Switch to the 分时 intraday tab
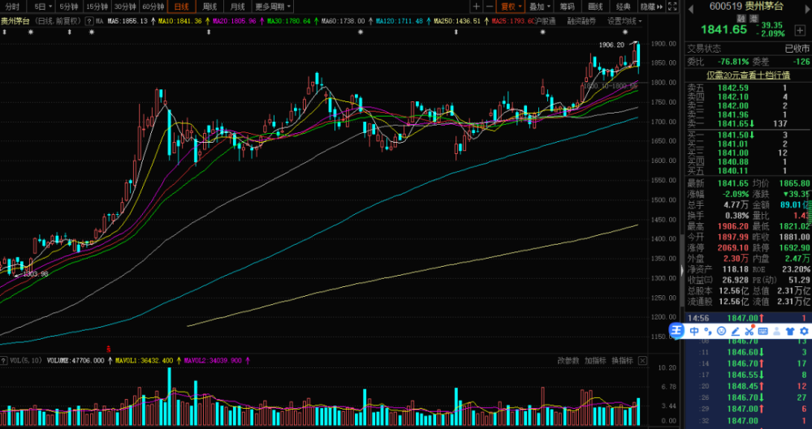This screenshot has width=812, height=429. [13, 6]
